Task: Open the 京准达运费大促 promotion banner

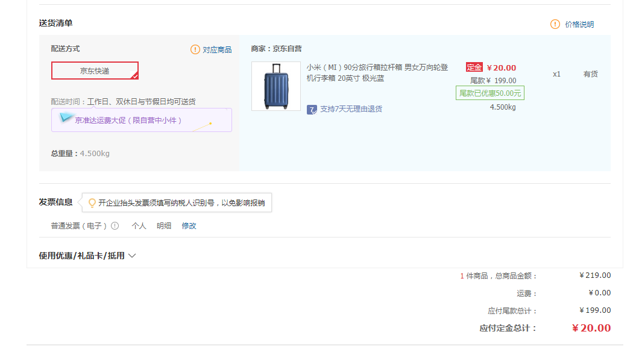Action: pos(142,120)
